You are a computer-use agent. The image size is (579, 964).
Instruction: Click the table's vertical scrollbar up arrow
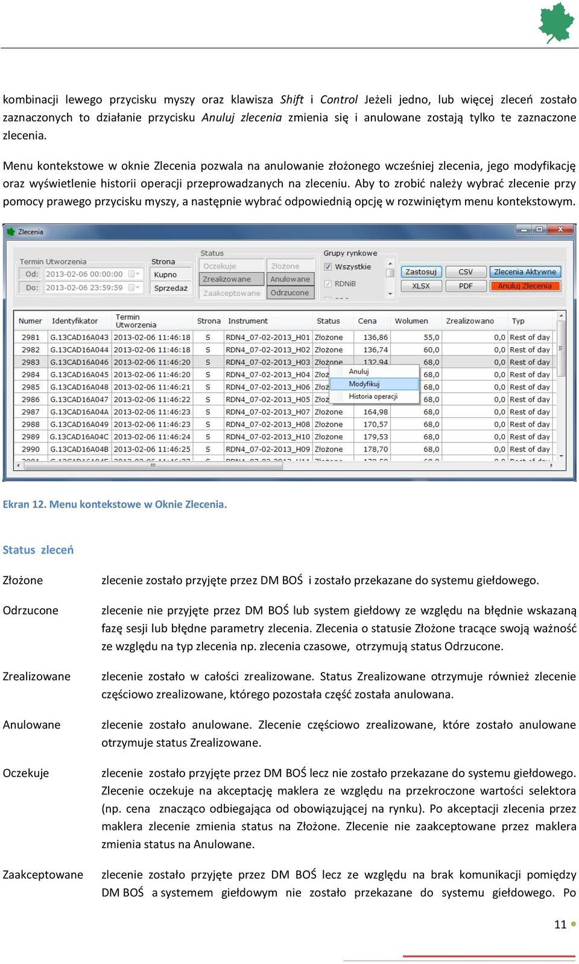pyautogui.click(x=560, y=316)
